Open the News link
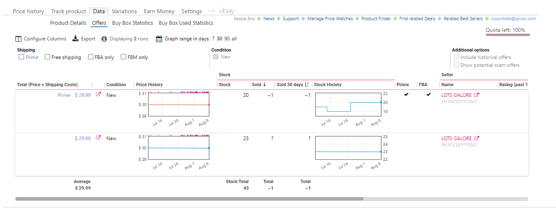 pos(269,19)
